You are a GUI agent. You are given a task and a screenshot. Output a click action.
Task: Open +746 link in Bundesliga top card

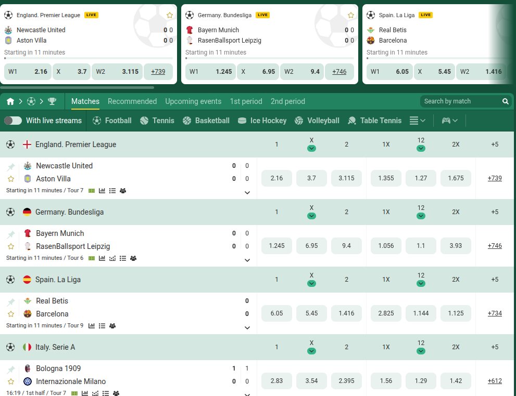[x=339, y=72]
